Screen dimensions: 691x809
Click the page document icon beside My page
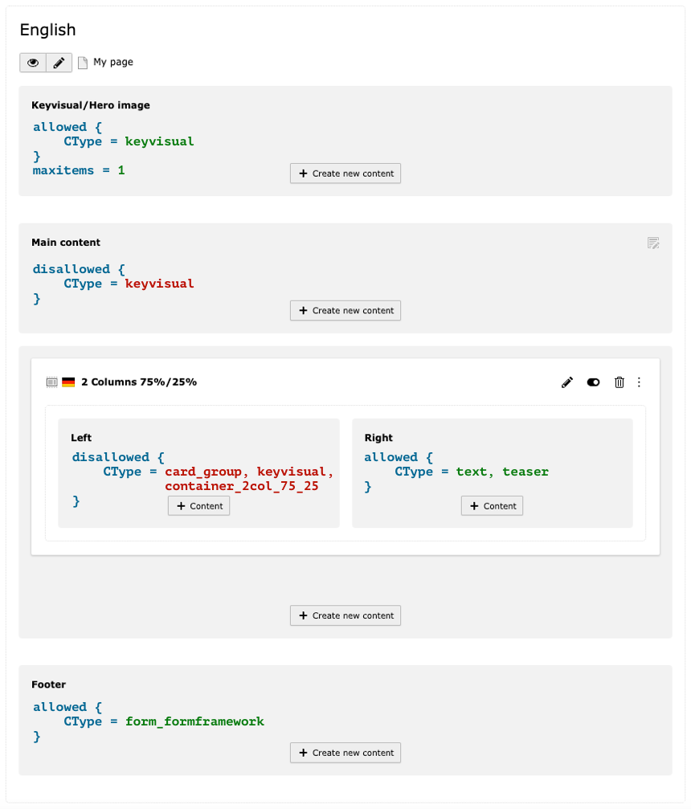point(83,63)
